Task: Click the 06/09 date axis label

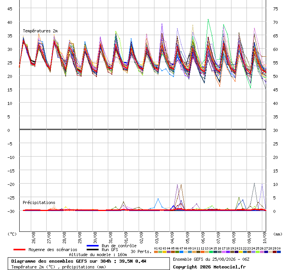Action: pos(203,238)
